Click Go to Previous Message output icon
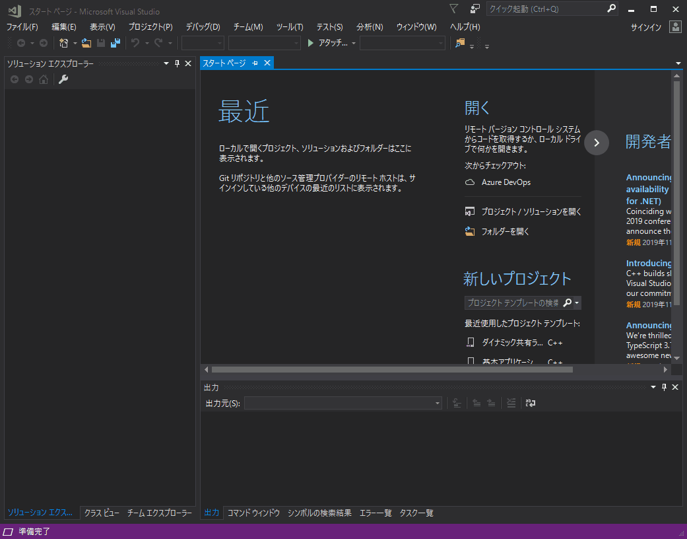This screenshot has height=539, width=687. tap(476, 403)
